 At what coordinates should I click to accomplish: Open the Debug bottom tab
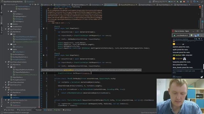[67, 110]
